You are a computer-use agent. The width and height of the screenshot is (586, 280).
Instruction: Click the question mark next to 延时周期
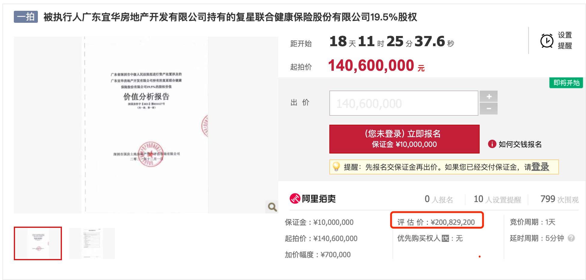tap(571, 238)
